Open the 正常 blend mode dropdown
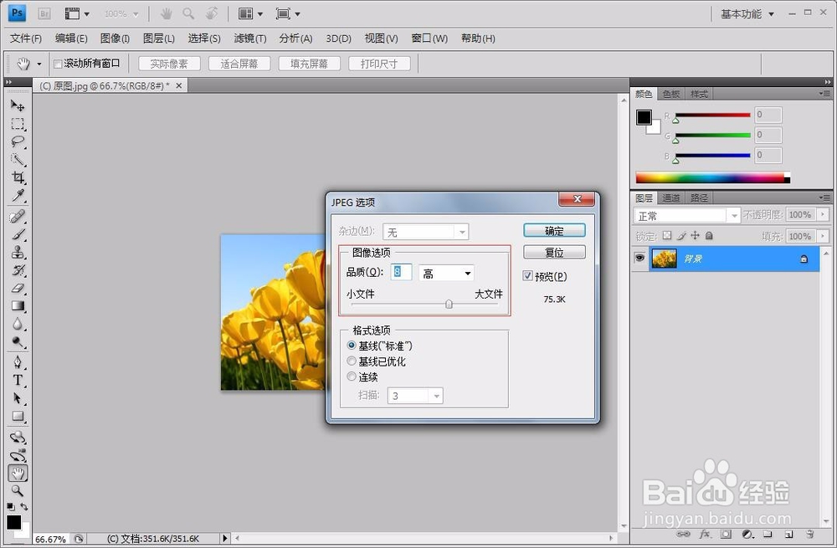This screenshot has height=548, width=837. tap(732, 215)
